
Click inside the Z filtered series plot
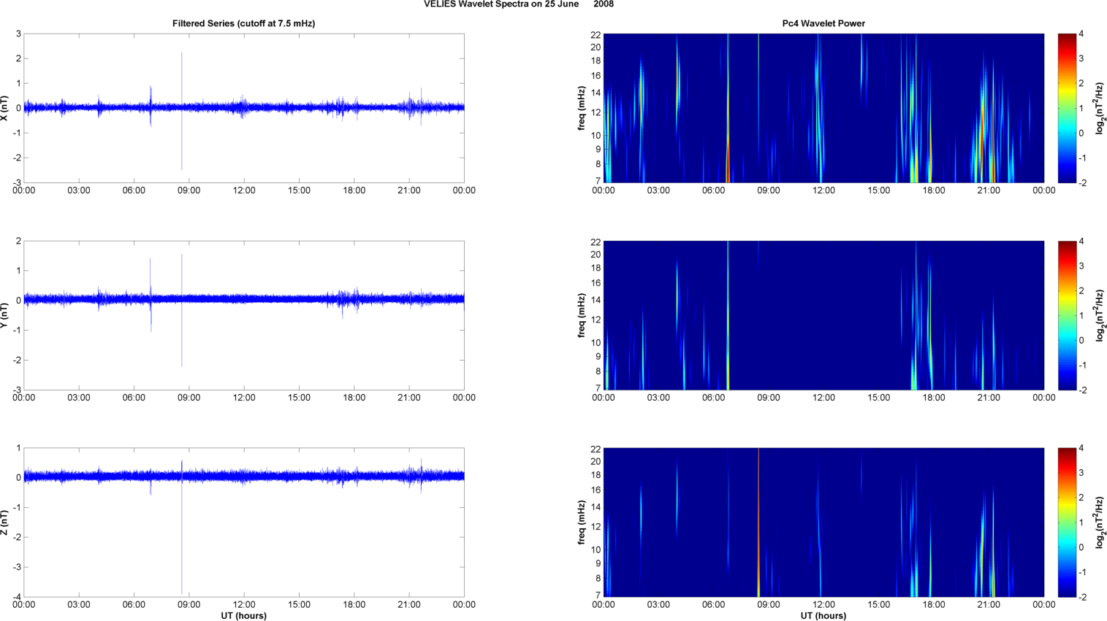click(x=244, y=522)
